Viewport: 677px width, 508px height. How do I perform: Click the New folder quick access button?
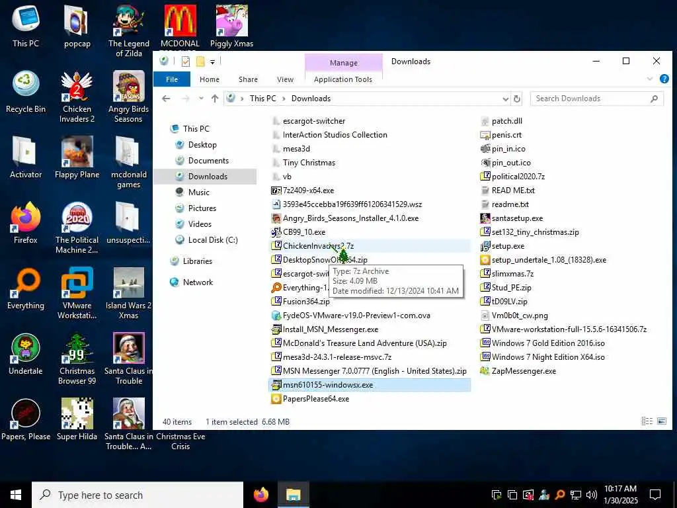(200, 62)
